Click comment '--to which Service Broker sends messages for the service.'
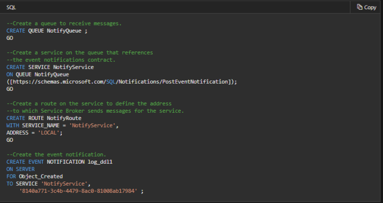Viewport: 383px width, 203px height. pos(95,111)
